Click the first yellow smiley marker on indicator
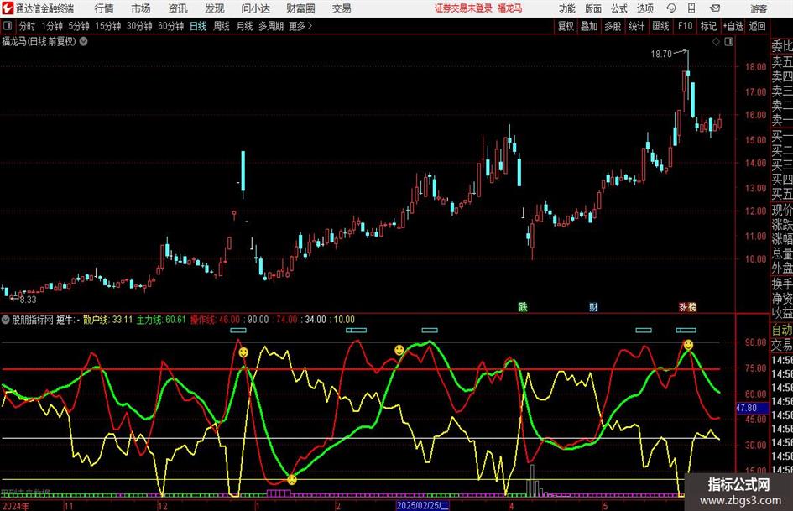The height and width of the screenshot is (511, 793). tap(243, 352)
